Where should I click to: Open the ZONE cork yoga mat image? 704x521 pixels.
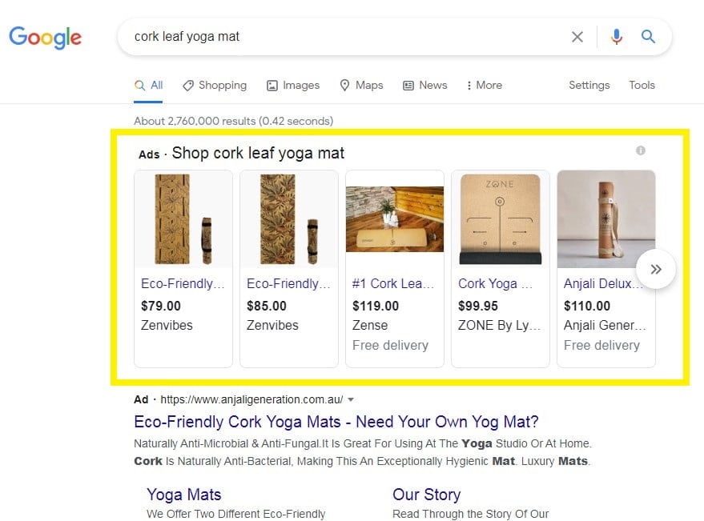point(501,218)
